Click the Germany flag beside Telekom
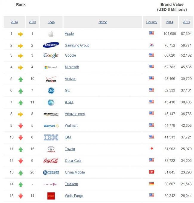This screenshot has height=203, width=194. tap(152, 184)
